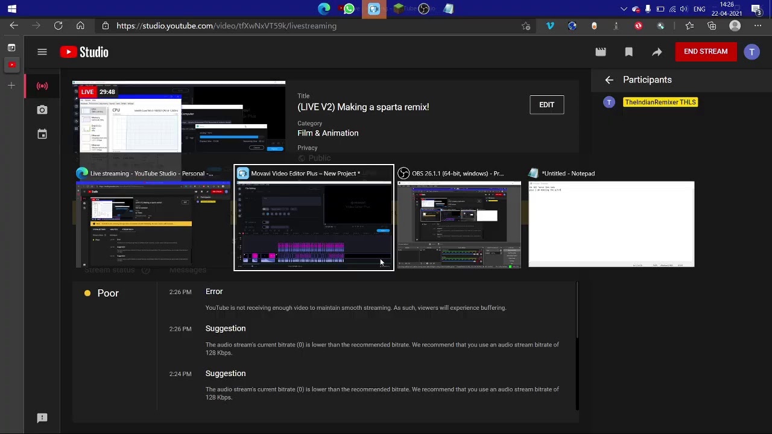Click the clapperboard highlight icon
772x434 pixels.
click(601, 52)
